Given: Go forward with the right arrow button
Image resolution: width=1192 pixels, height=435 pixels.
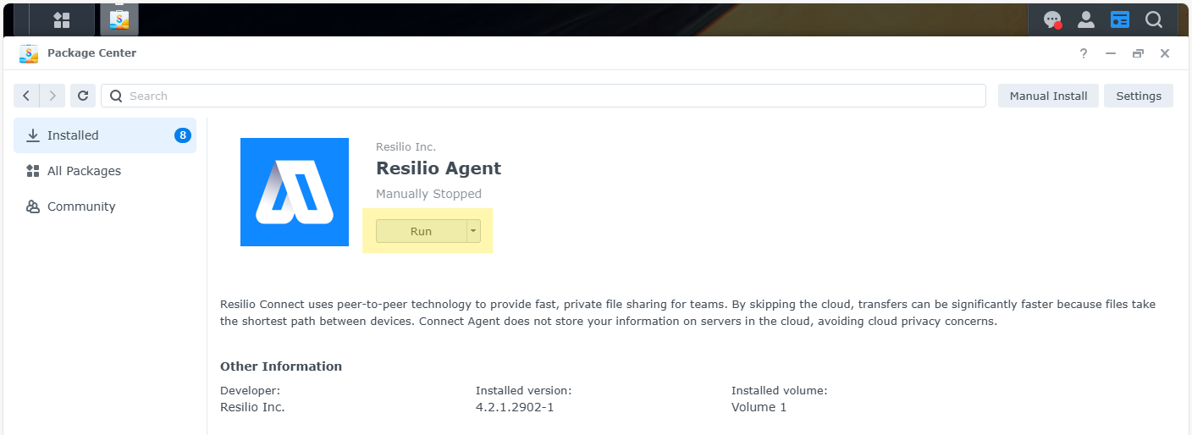Looking at the screenshot, I should [x=52, y=96].
